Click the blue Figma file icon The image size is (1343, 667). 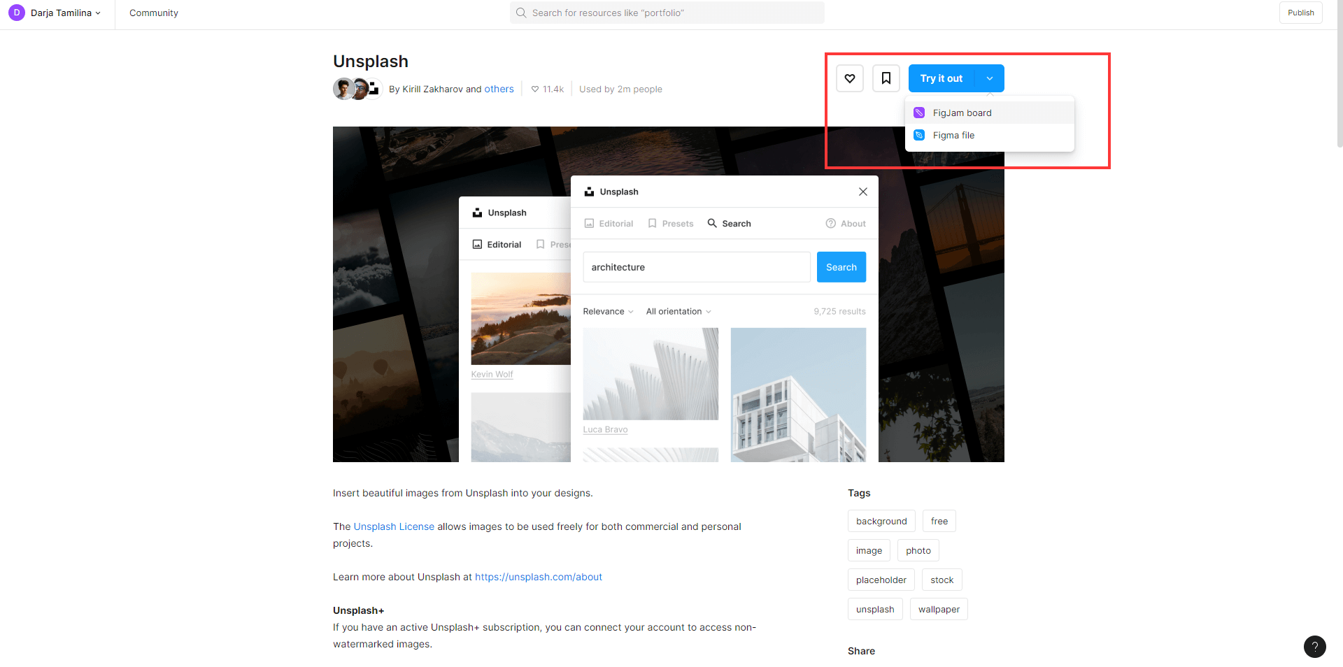click(x=919, y=135)
